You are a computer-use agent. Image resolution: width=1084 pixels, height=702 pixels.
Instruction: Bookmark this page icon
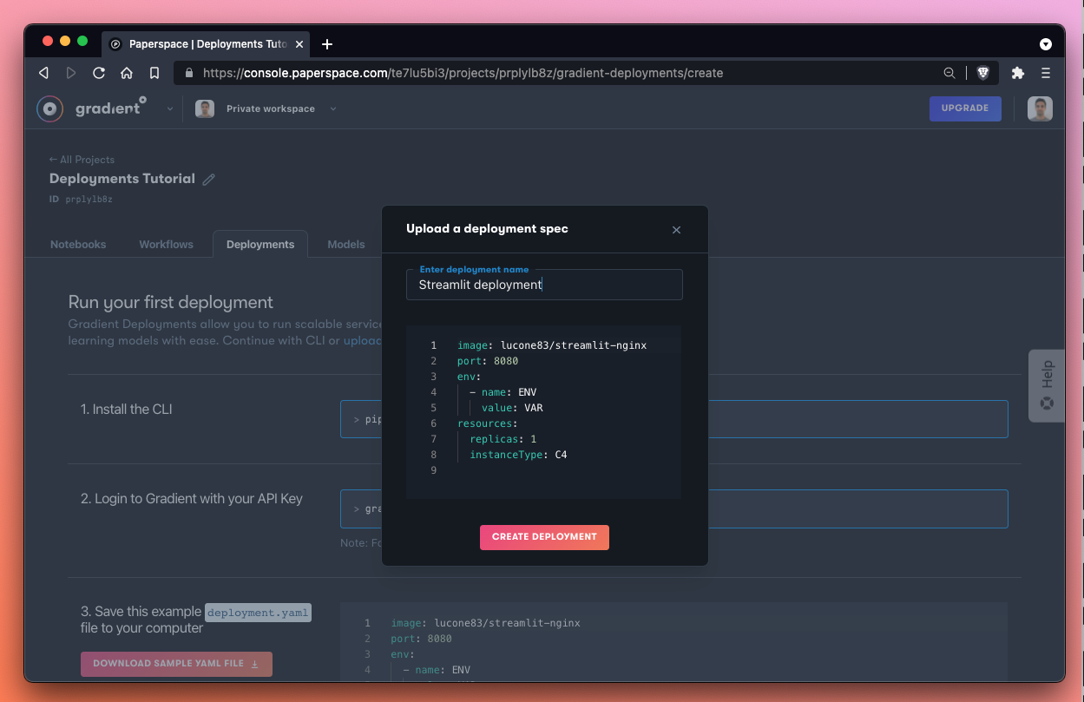154,73
